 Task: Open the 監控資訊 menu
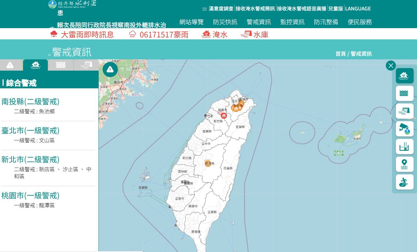point(292,22)
